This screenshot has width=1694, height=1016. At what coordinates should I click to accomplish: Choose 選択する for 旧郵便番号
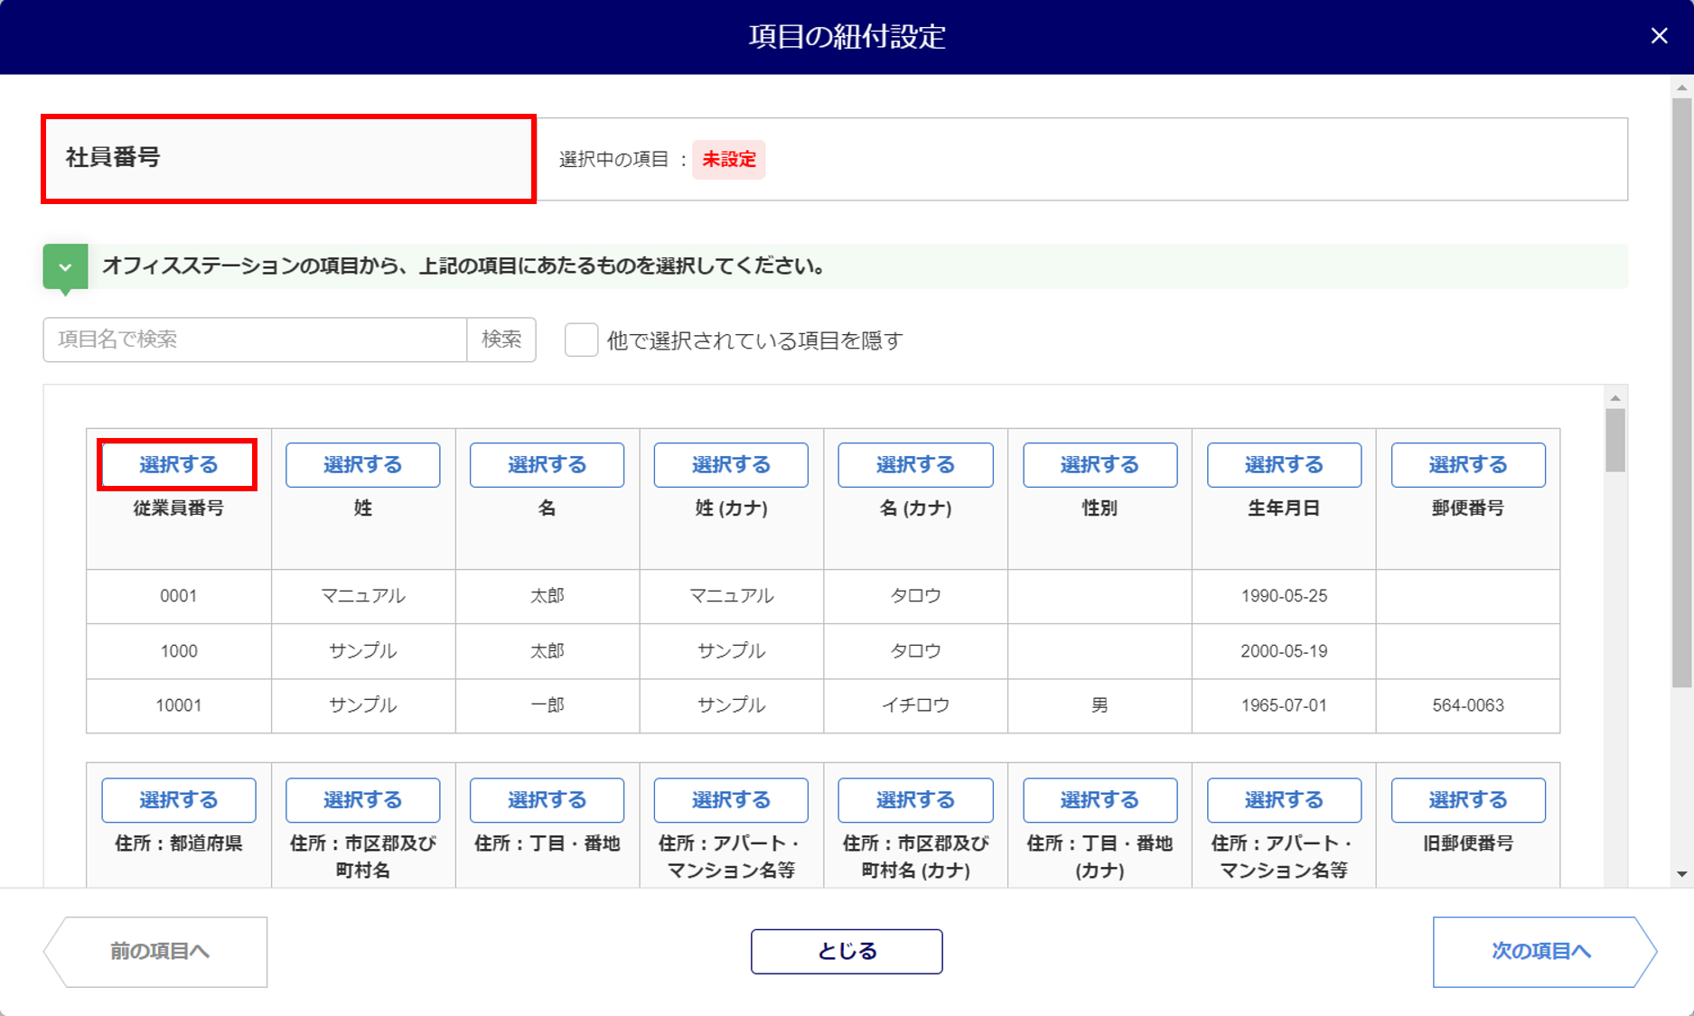tap(1467, 800)
